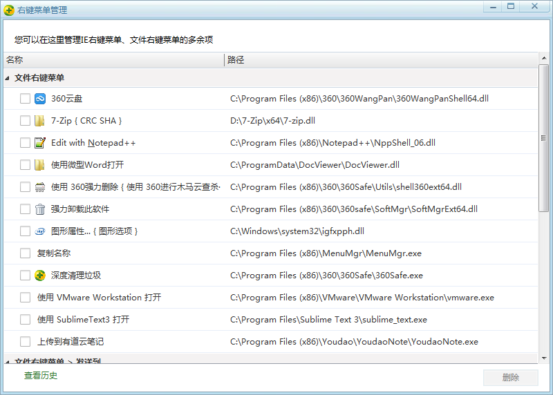Click the DocViewer.dll path
Viewport: 553px width, 395px height.
315,165
